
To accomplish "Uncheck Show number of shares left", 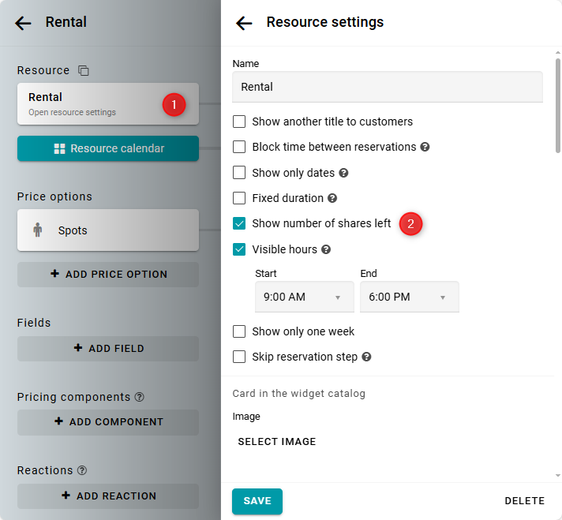I will click(x=239, y=223).
